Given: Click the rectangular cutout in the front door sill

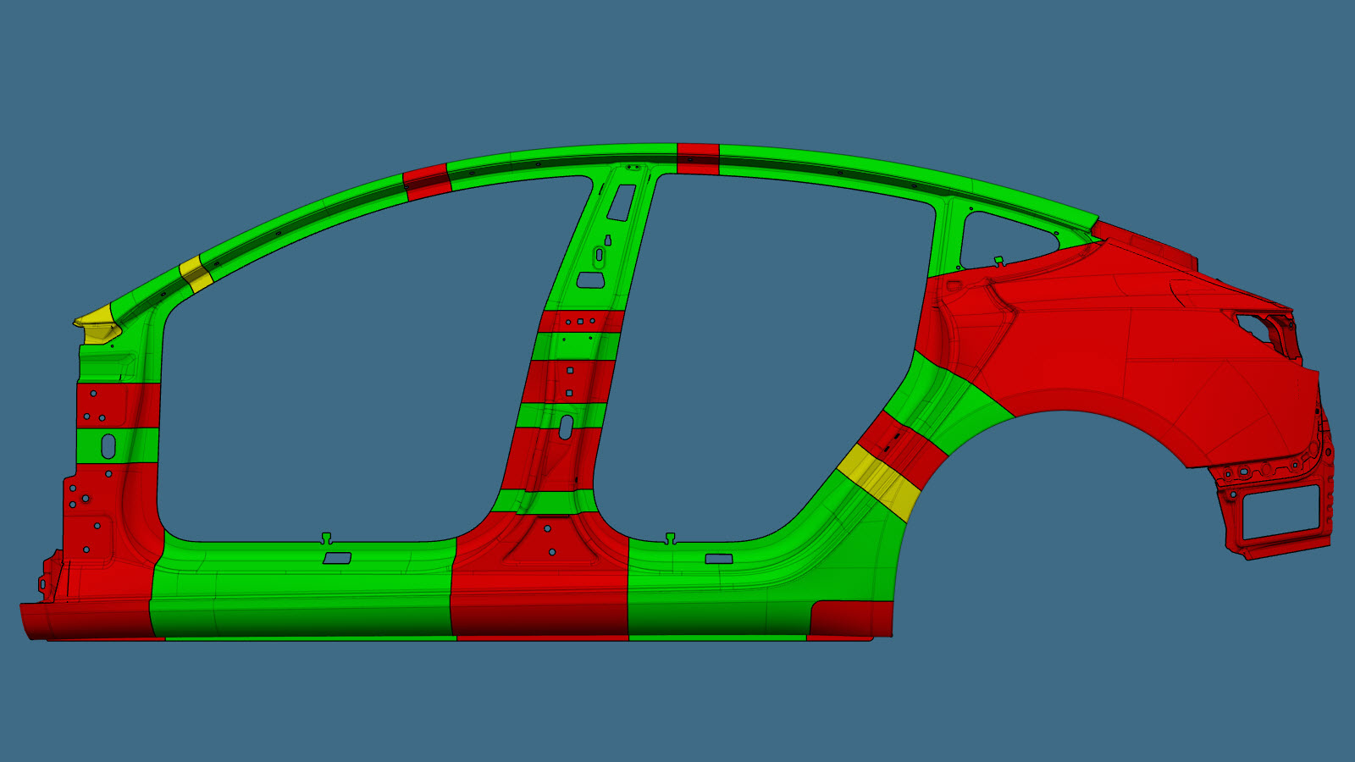Looking at the screenshot, I should coord(337,558).
